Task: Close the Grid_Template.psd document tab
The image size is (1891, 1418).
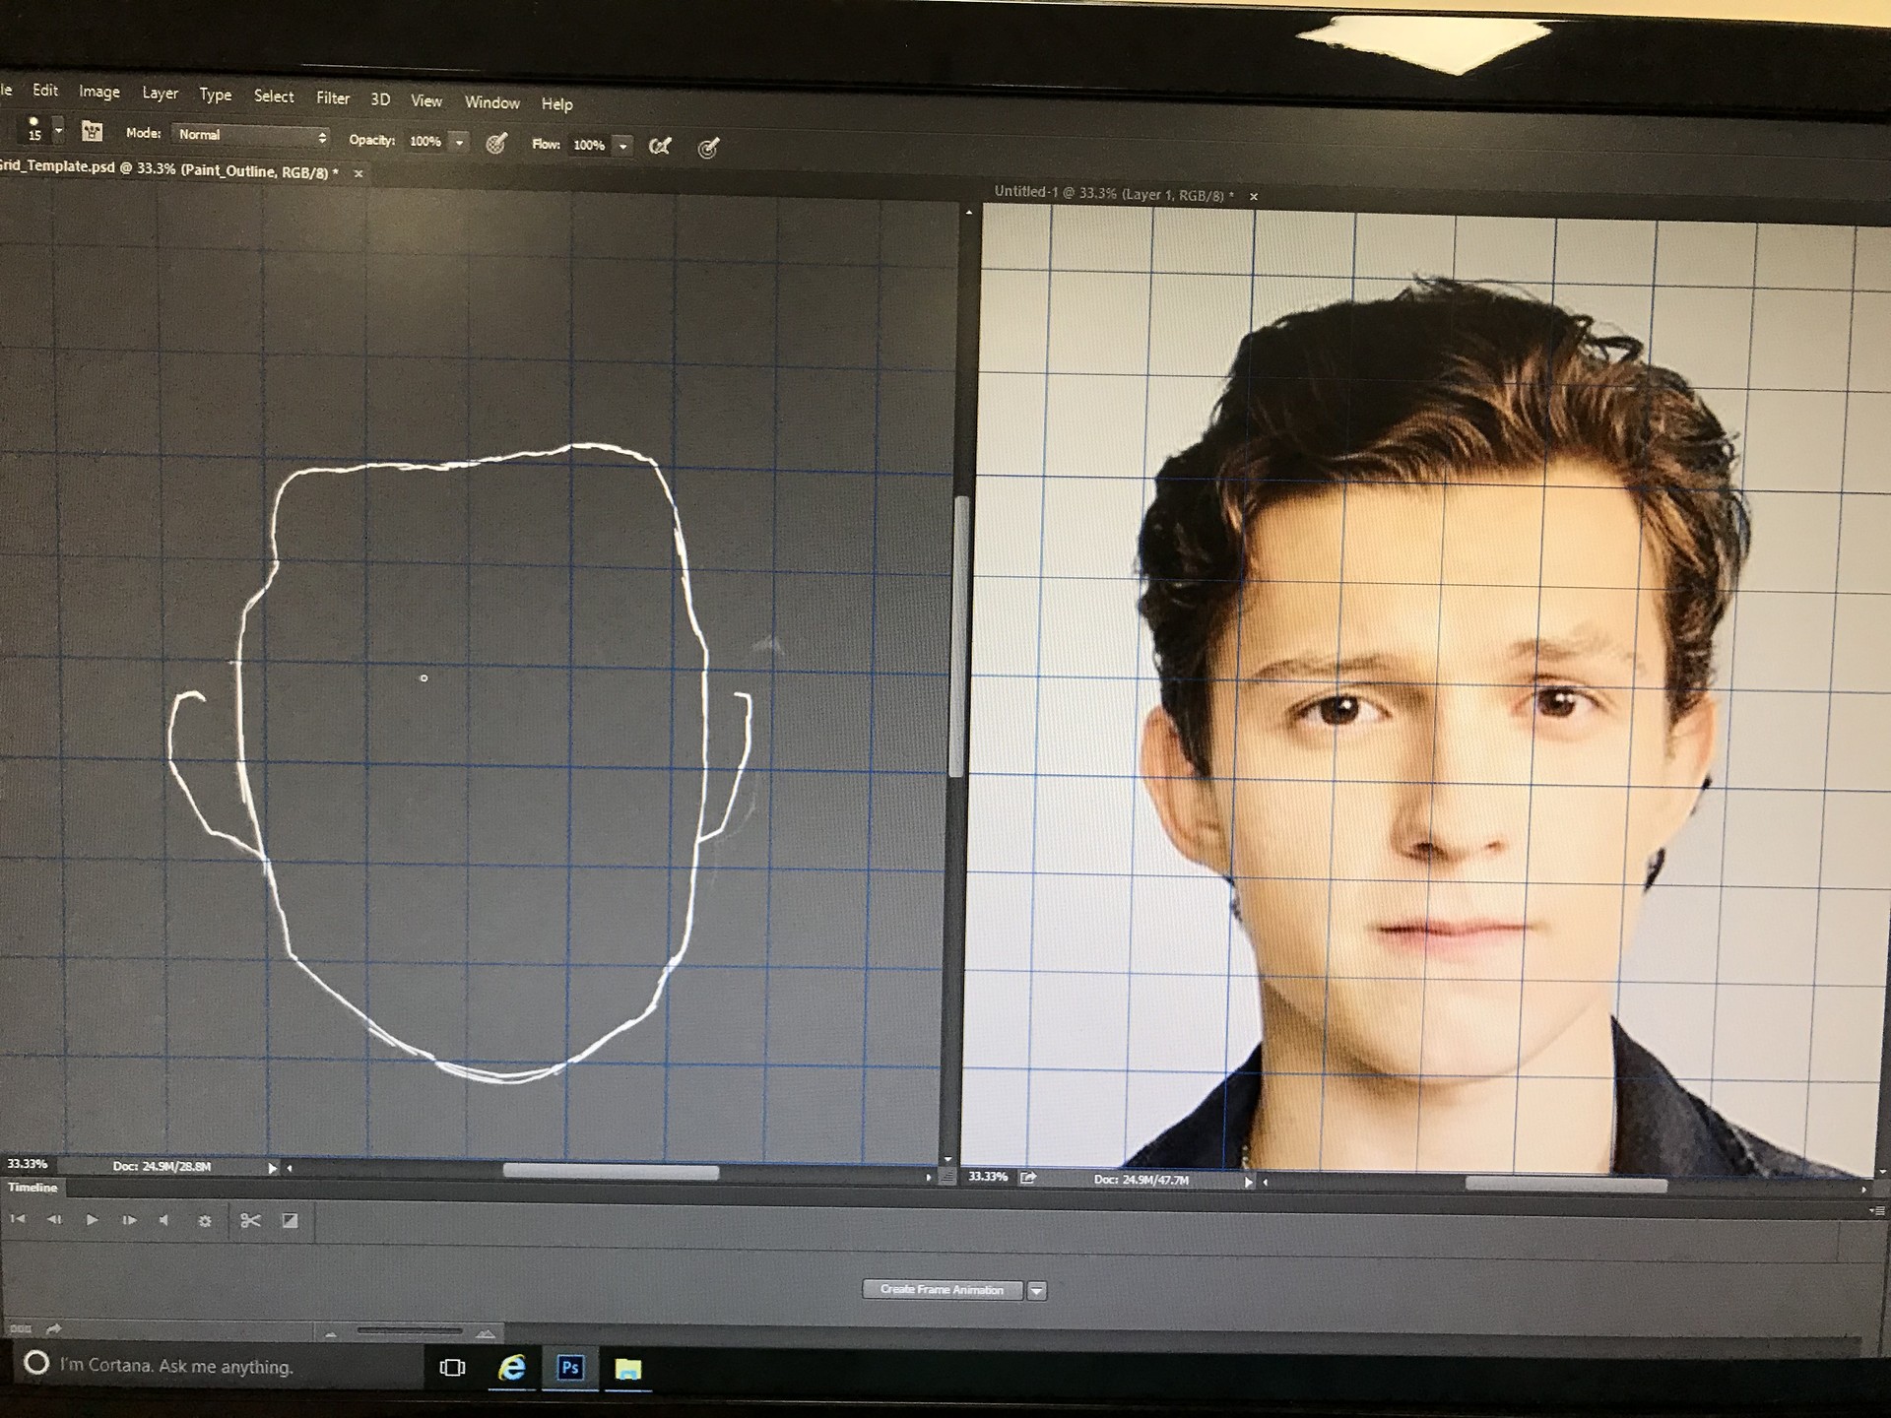Action: tap(359, 173)
